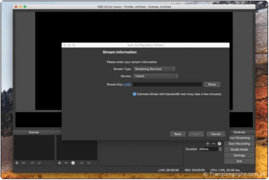Screen dimensions: 269x180
Task: Toggle Estimate bitrate with bandwidth test
Action: tap(134, 94)
